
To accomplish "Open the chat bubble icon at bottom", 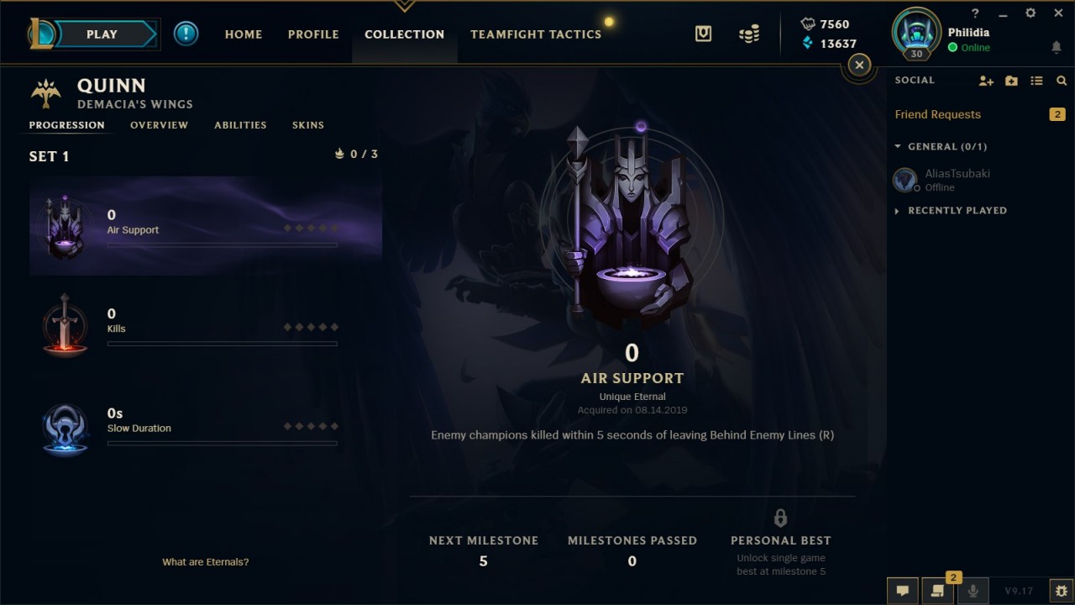I will [x=903, y=591].
